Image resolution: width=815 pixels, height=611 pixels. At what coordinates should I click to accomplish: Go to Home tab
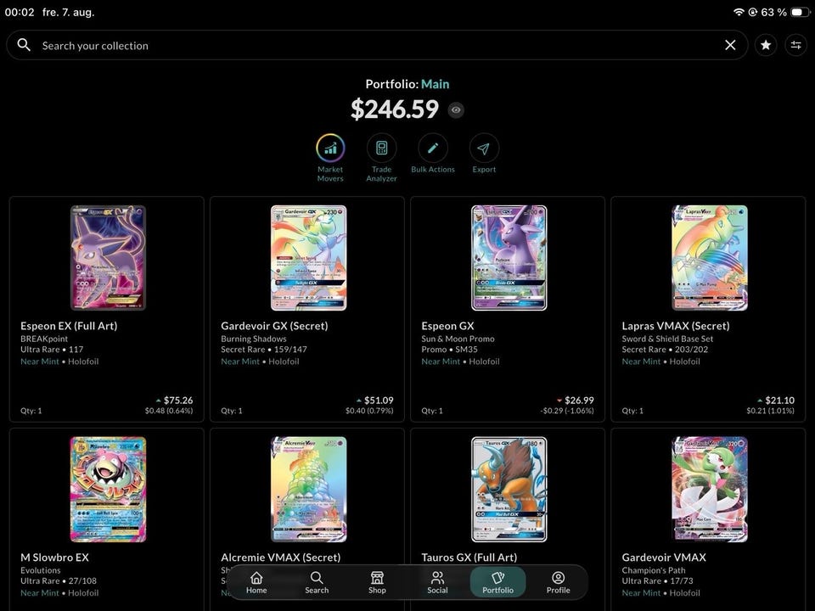256,582
